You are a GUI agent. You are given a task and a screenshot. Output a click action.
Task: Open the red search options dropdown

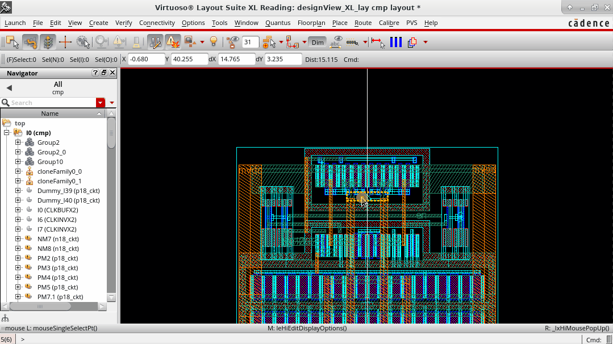click(101, 103)
